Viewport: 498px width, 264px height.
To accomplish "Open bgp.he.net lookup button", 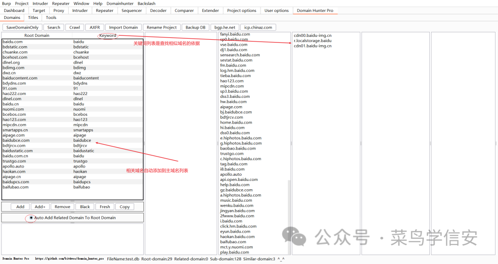I will [x=225, y=27].
